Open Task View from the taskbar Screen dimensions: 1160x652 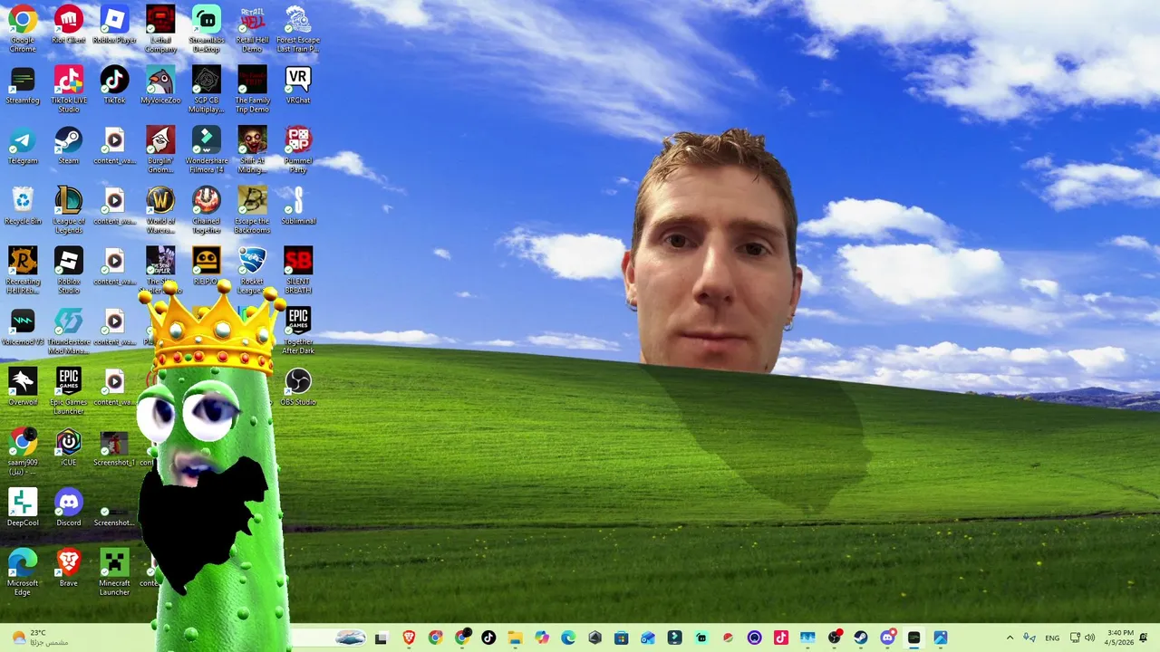pos(382,638)
